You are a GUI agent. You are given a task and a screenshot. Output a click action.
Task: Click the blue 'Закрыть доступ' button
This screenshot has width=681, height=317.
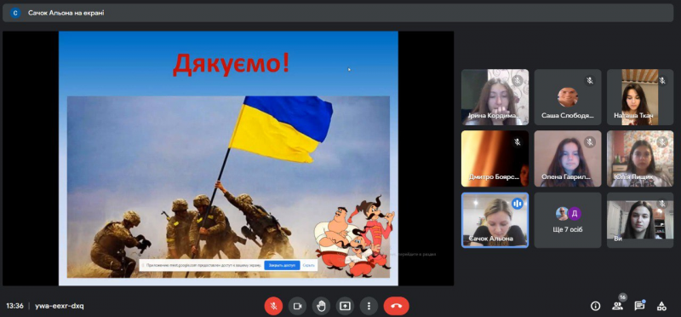[x=282, y=265]
